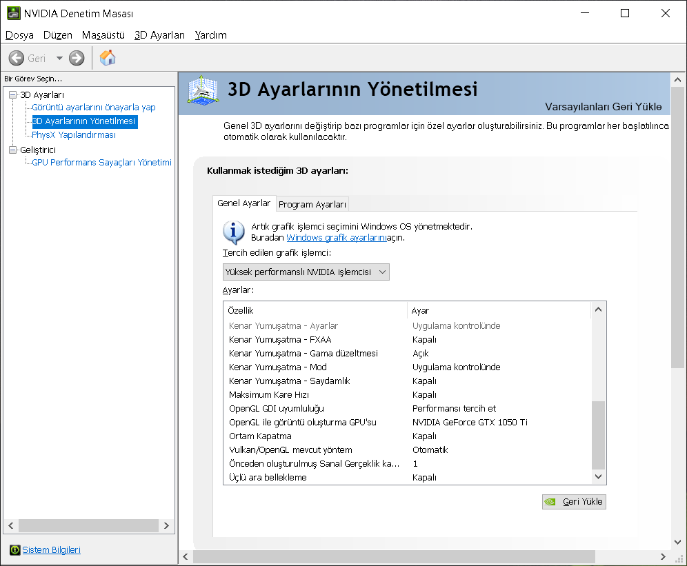Click the blue info balloon icon
The width and height of the screenshot is (687, 566).
pos(234,232)
